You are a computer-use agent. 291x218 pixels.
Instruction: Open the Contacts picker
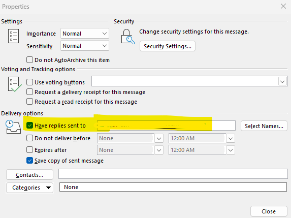[29, 175]
